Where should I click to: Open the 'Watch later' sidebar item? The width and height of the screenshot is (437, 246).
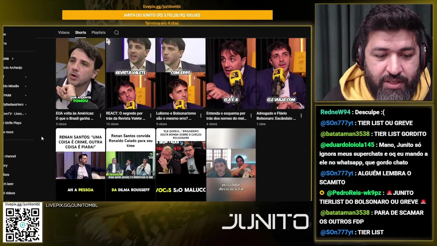coord(9,184)
